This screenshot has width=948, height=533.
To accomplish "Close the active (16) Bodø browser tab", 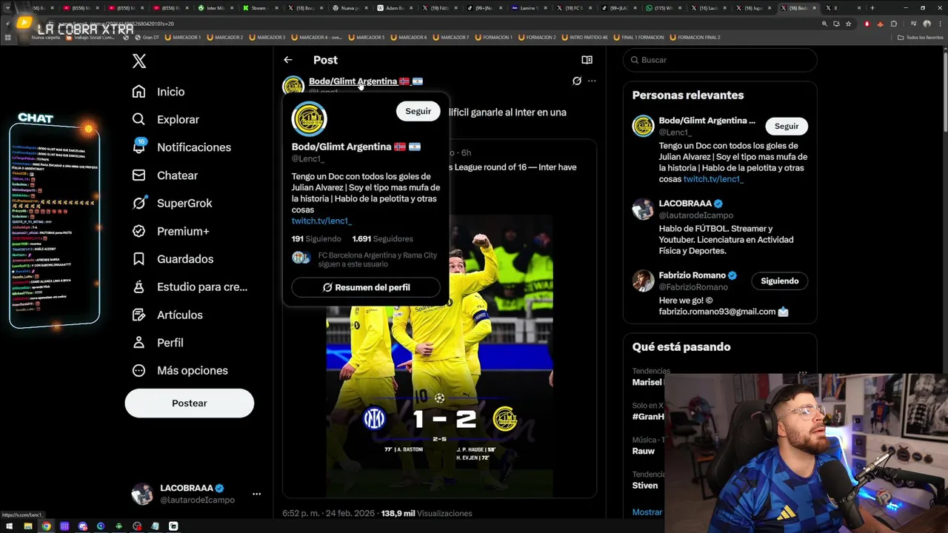I will point(815,8).
